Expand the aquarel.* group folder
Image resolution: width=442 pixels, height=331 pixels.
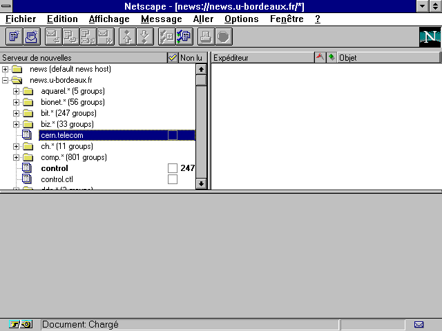[x=16, y=91]
